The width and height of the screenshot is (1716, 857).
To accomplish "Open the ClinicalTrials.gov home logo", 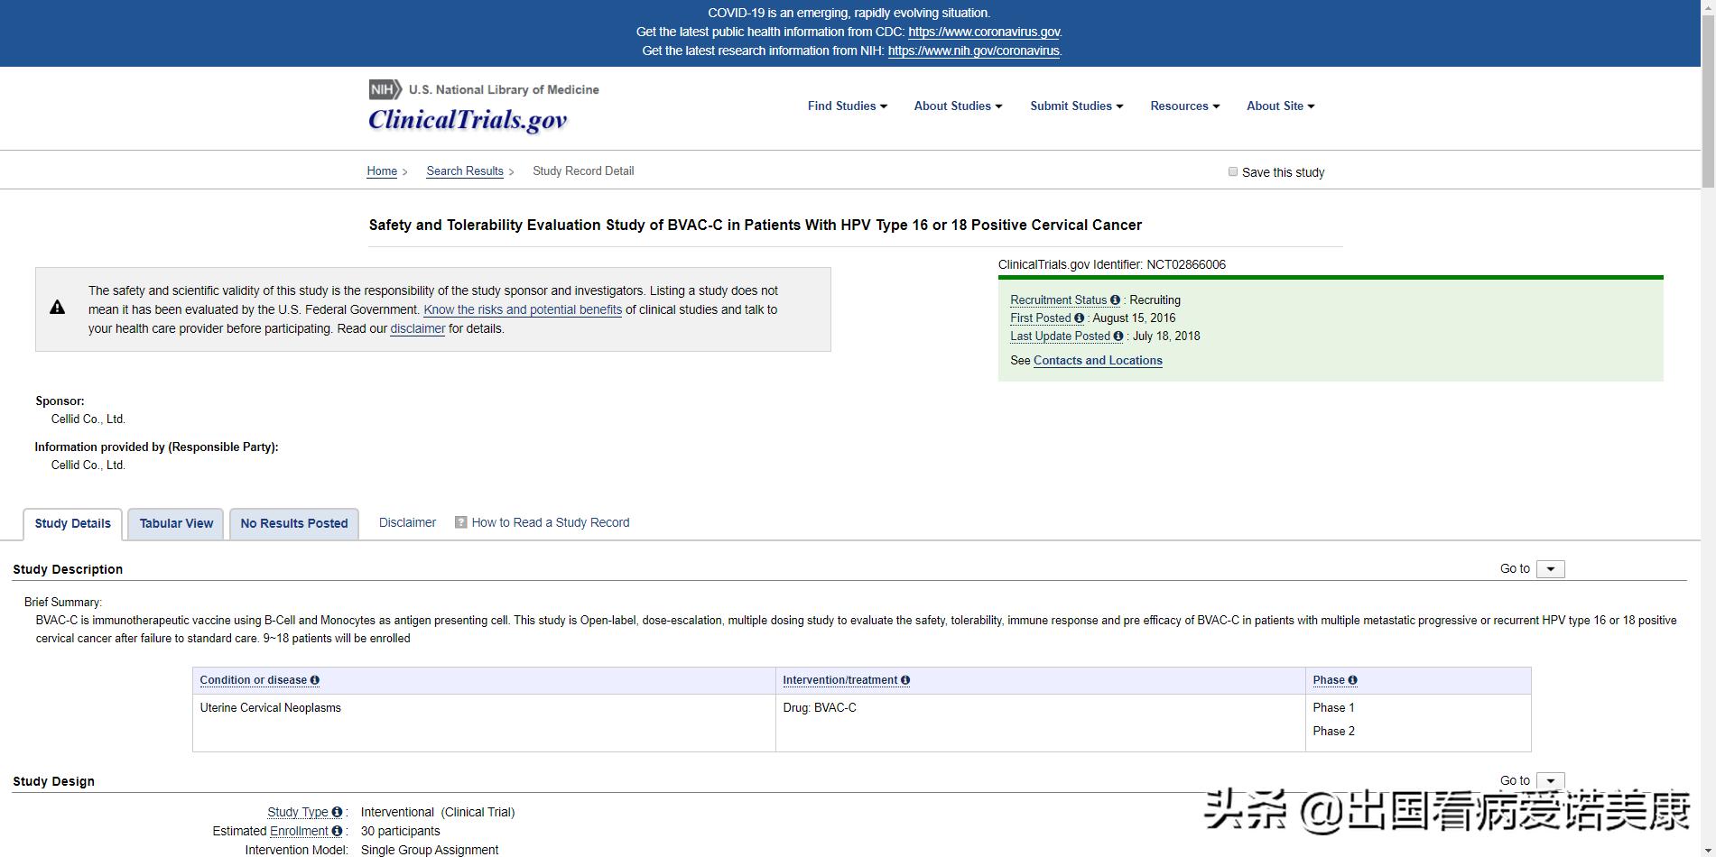I will tap(468, 120).
